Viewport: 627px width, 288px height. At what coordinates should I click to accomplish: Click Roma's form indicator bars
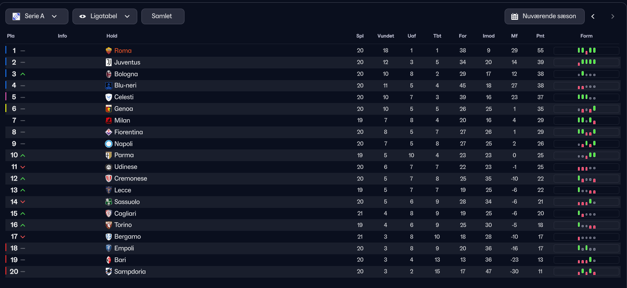pos(586,51)
